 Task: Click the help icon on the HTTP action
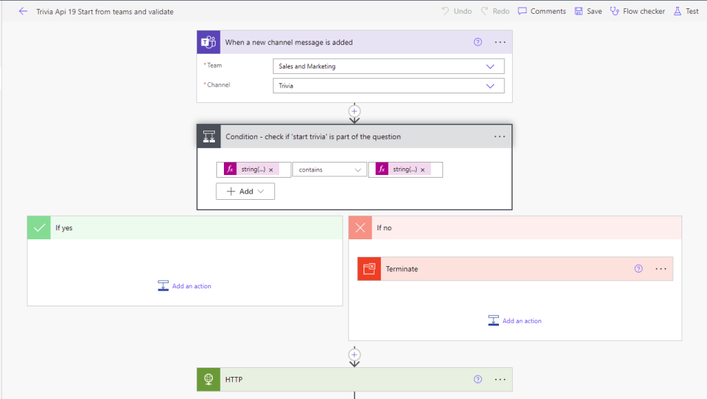coord(478,380)
